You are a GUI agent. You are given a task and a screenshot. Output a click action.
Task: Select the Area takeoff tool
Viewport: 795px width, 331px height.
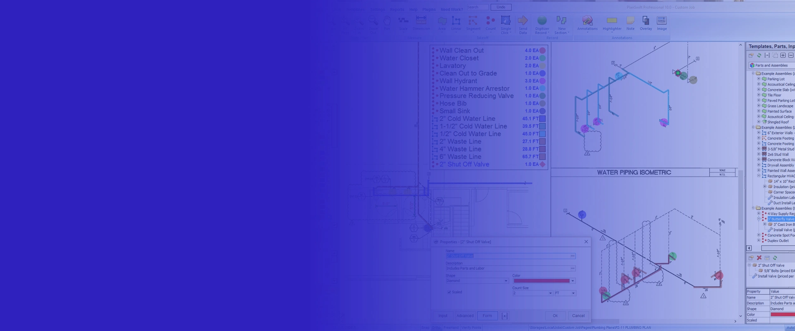click(442, 23)
